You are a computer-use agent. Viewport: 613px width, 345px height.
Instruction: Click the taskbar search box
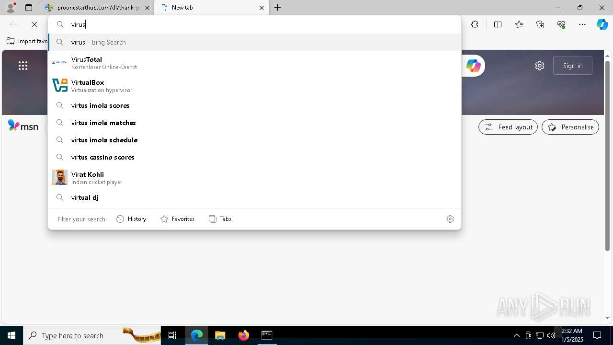(92, 335)
